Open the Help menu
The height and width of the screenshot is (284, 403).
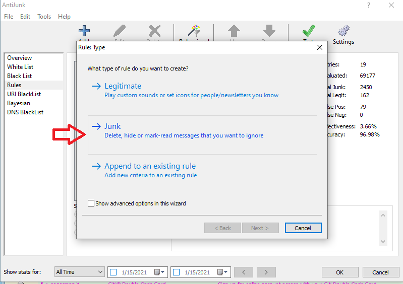64,17
